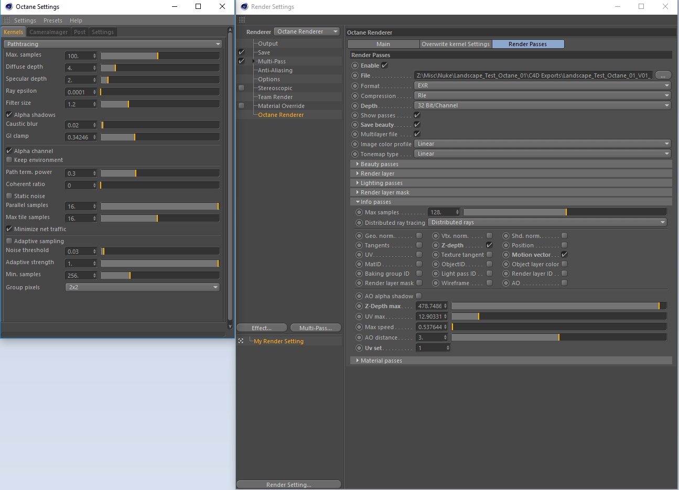Viewport: 679px width, 490px height.
Task: Enable Keep environment checkbox
Action: click(9, 160)
